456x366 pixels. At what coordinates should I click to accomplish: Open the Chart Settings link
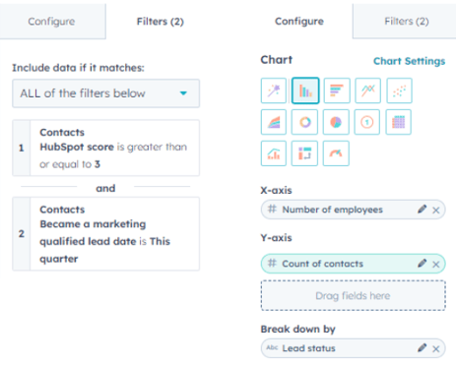[409, 61]
